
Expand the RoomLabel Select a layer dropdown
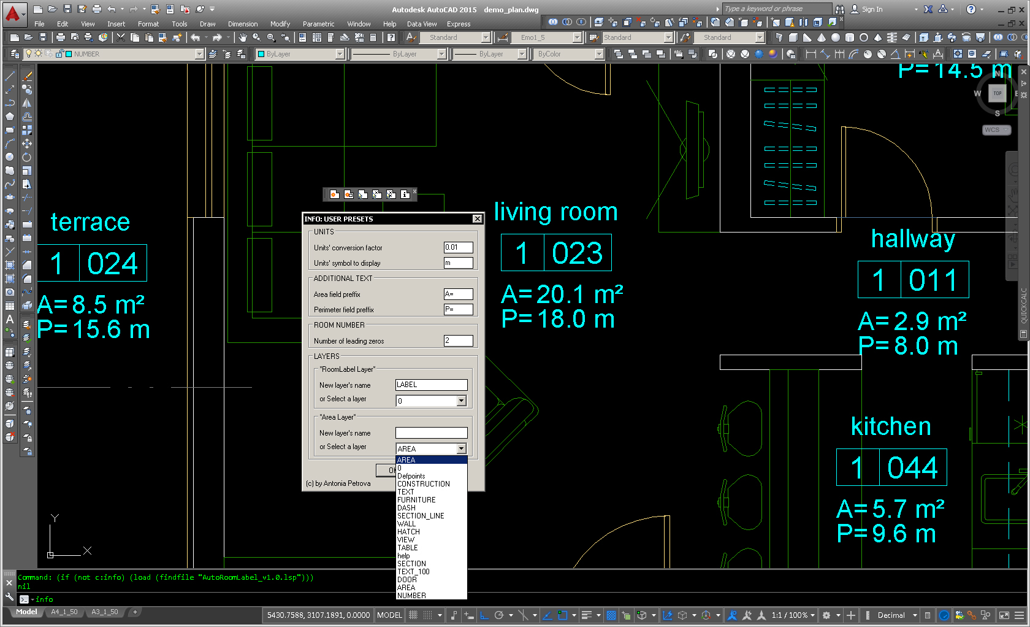coord(461,401)
